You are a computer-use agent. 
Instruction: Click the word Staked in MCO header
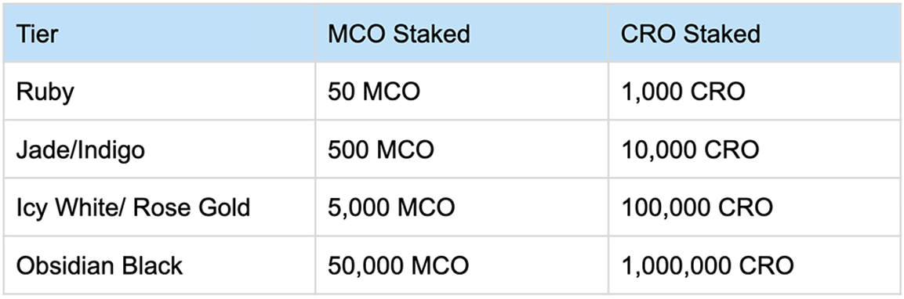[x=432, y=34]
